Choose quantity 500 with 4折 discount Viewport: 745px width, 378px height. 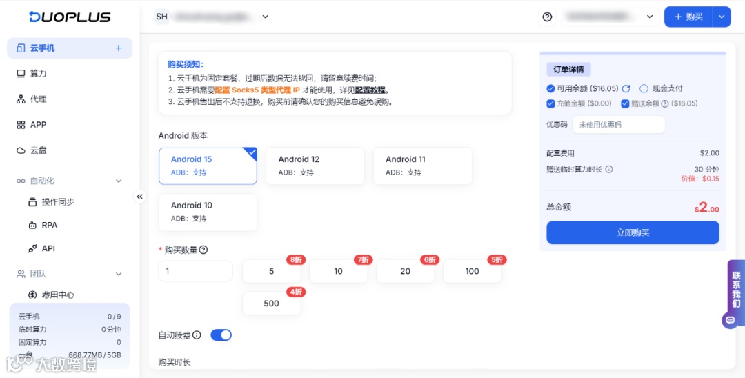(271, 304)
